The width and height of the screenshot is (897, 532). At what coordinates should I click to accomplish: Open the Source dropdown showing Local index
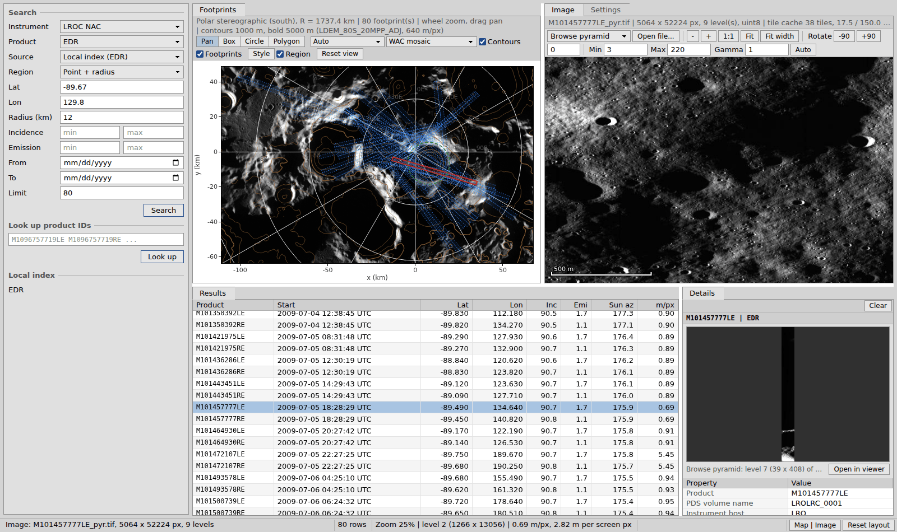pos(122,57)
